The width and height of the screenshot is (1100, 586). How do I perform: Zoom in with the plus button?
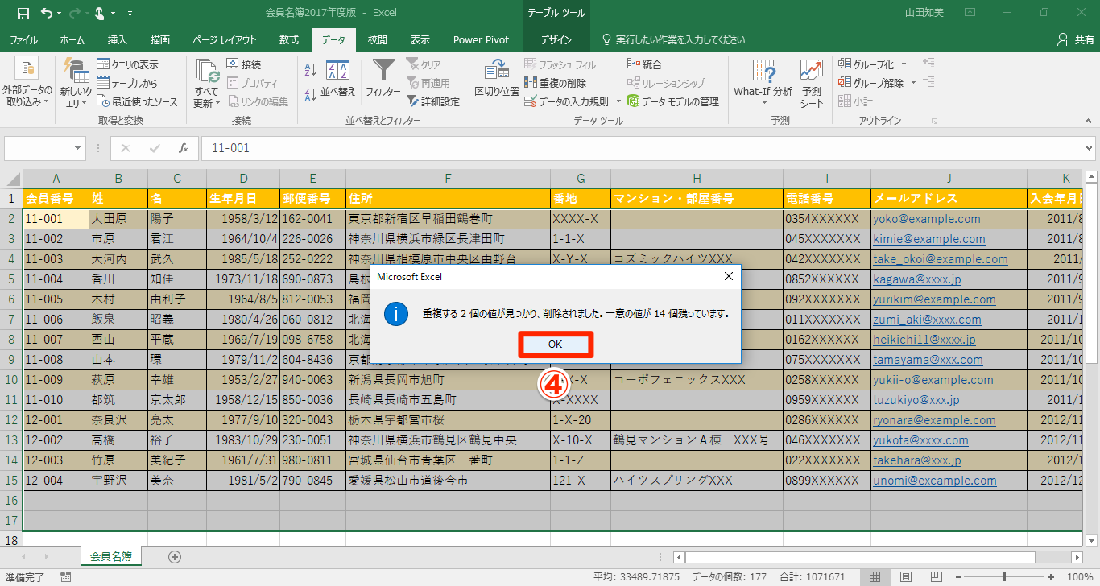(x=1052, y=577)
